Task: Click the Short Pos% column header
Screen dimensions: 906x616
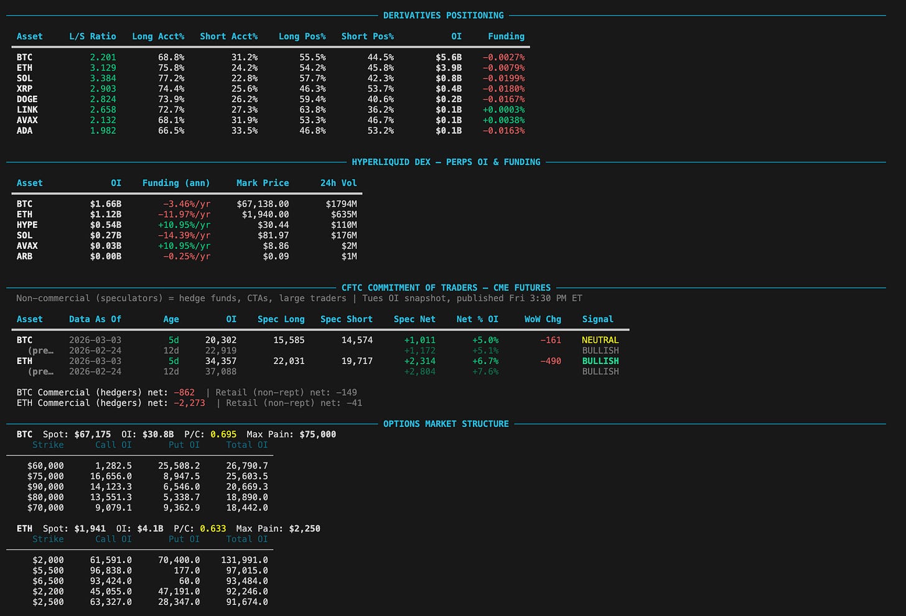Action: pos(367,36)
